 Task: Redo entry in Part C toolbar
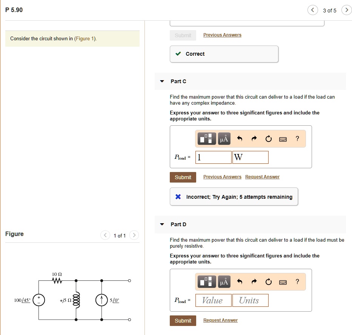pyautogui.click(x=254, y=139)
